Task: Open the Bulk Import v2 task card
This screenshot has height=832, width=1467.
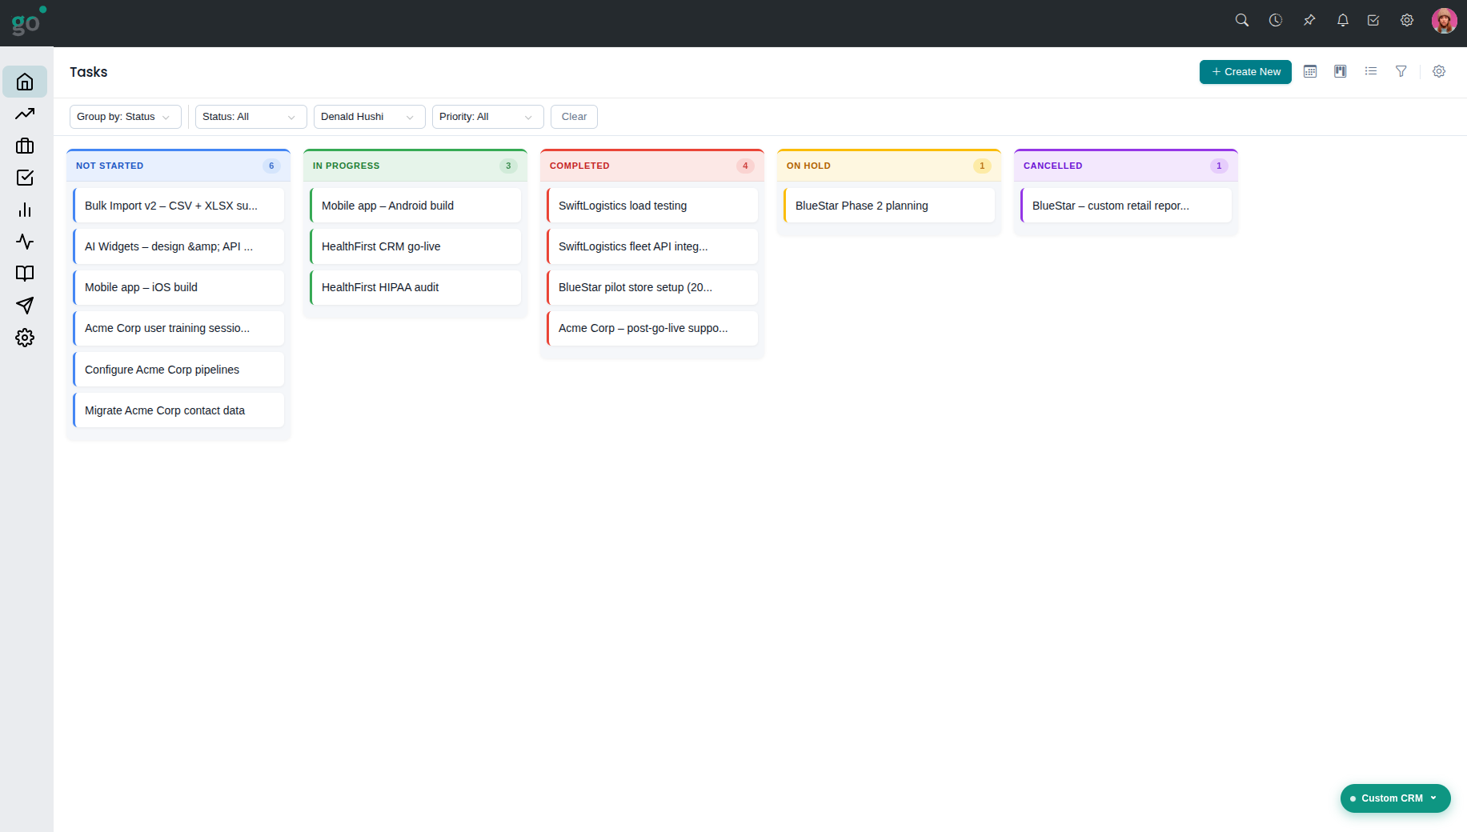Action: 178,206
